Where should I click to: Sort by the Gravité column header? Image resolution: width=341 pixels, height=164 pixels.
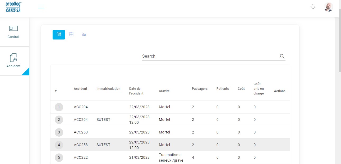point(164,91)
